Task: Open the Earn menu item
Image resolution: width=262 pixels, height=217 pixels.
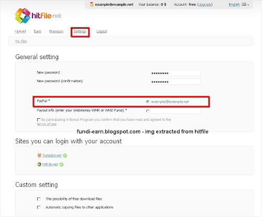Action: tap(38, 31)
